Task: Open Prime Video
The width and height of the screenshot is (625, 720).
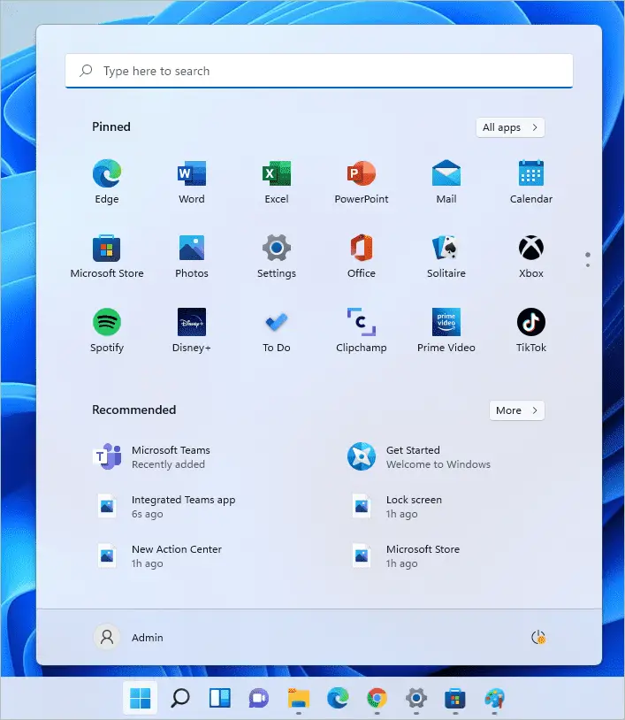Action: click(446, 330)
